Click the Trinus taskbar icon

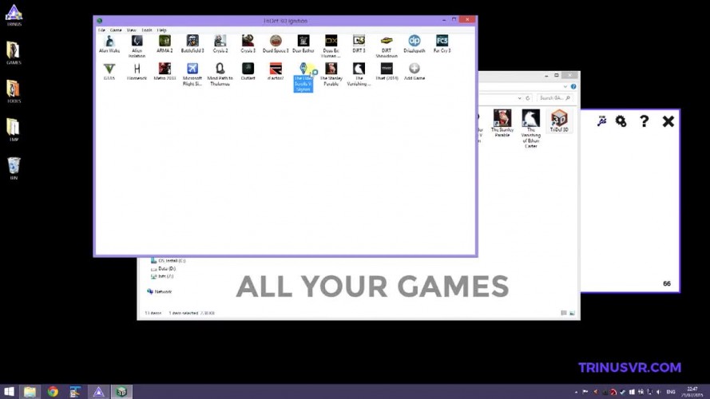click(98, 392)
